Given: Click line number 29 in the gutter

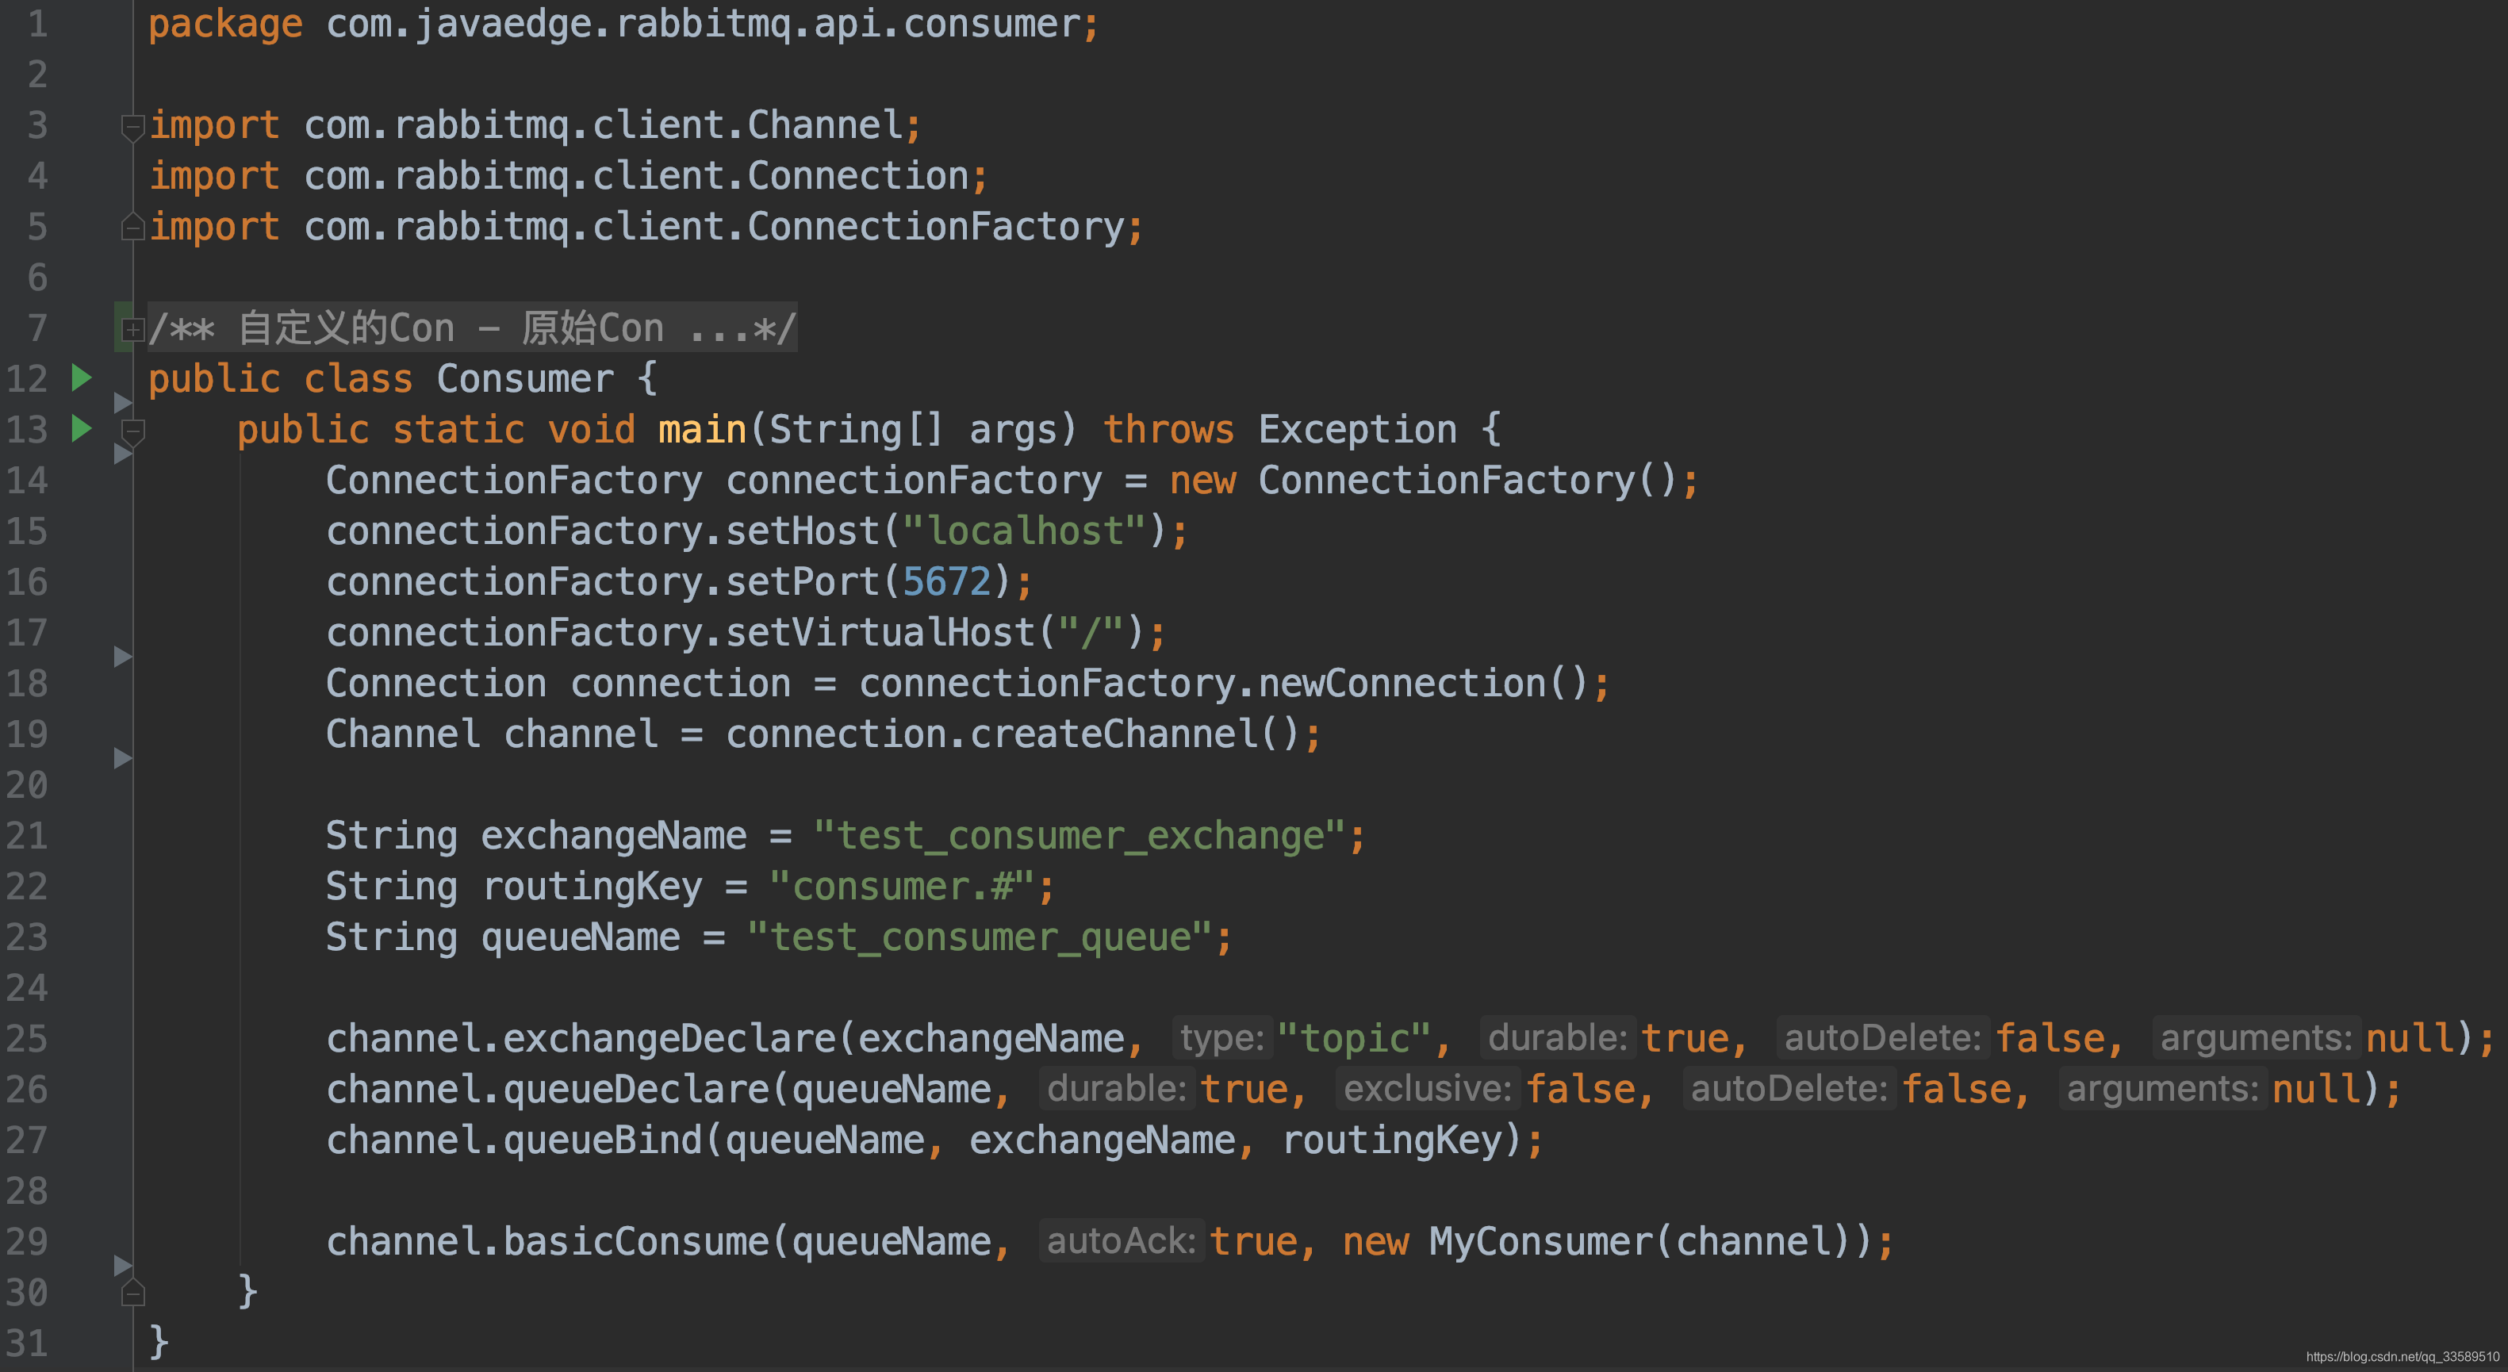Looking at the screenshot, I should (27, 1241).
